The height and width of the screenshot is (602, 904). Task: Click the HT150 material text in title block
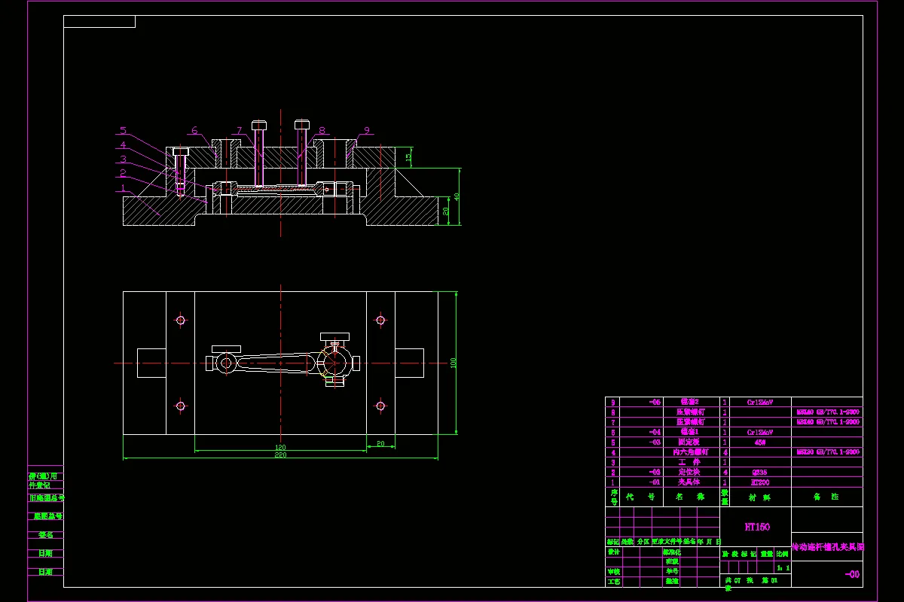[x=757, y=527]
